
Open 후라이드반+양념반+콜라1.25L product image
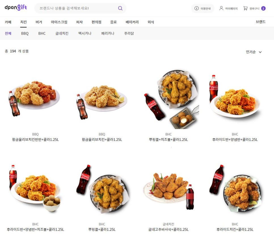(x=235, y=98)
